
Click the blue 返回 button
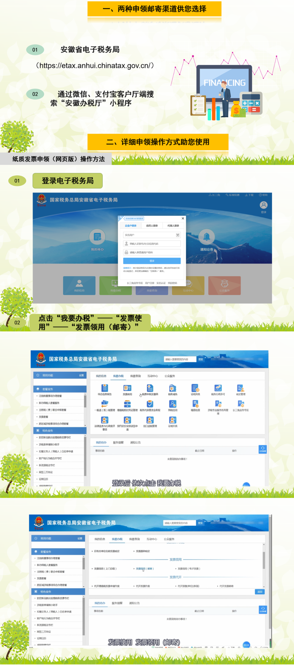pyautogui.click(x=260, y=592)
